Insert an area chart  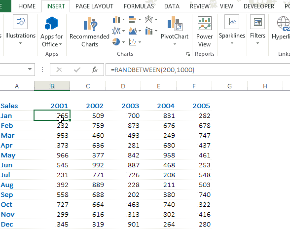(x=132, y=31)
